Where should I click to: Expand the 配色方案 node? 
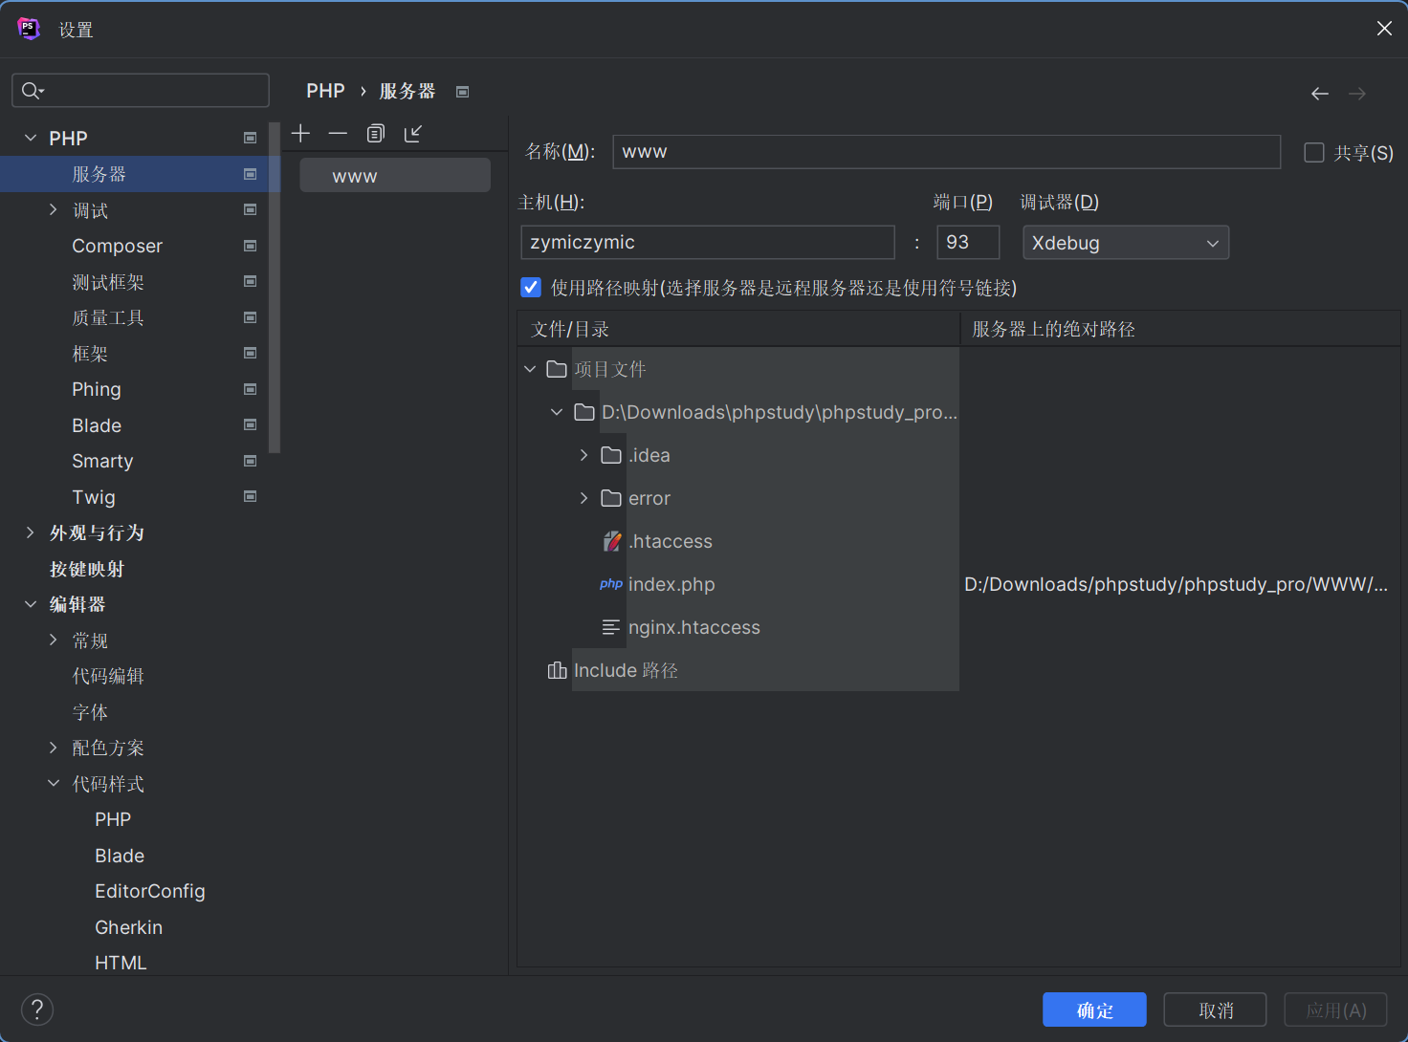tap(54, 748)
